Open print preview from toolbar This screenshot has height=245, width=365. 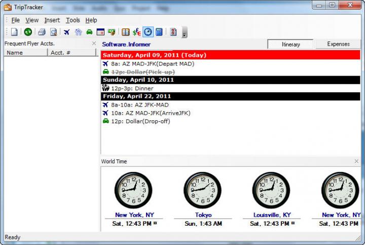[x=53, y=32]
